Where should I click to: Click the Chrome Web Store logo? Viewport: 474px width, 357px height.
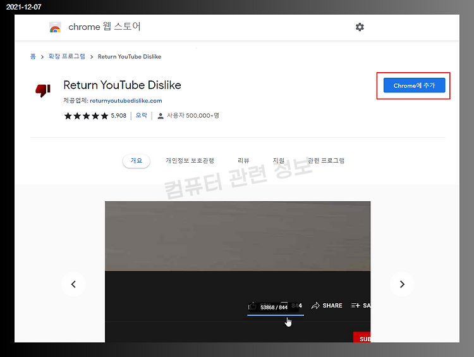(x=55, y=27)
